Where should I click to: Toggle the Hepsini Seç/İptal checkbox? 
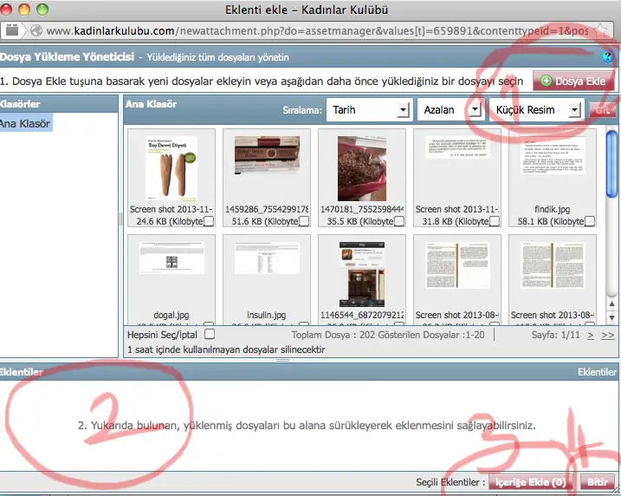(209, 334)
